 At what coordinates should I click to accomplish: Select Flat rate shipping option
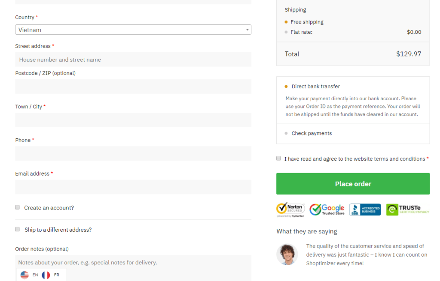click(286, 32)
